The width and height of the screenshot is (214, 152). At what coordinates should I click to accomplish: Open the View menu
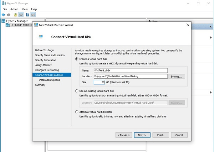(25, 9)
